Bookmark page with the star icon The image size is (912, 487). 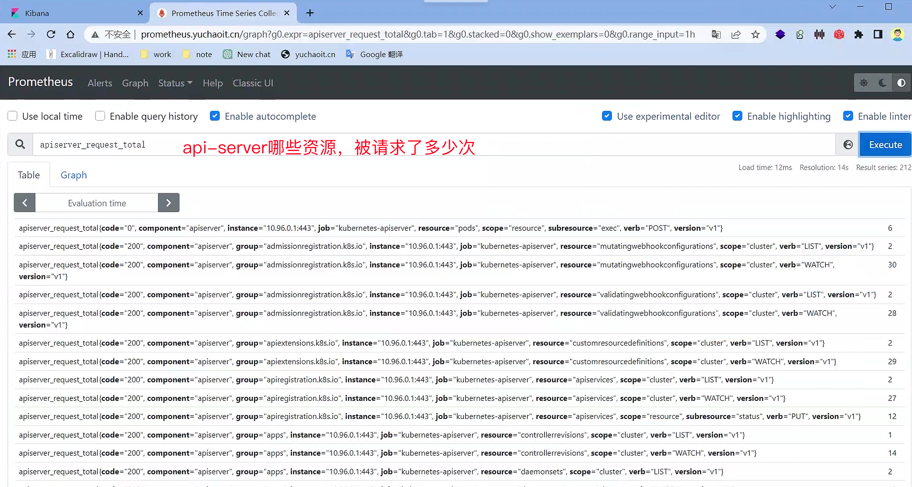(x=755, y=34)
